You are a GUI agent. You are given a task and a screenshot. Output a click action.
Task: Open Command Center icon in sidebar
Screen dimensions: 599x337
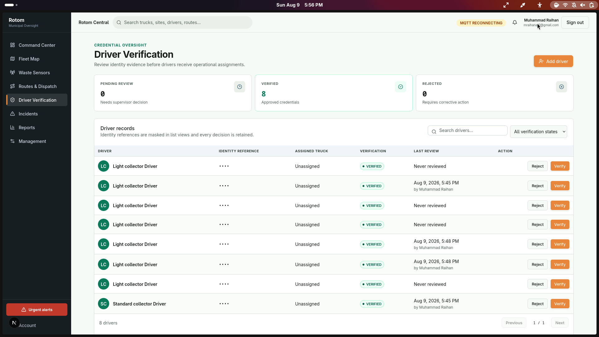12,45
